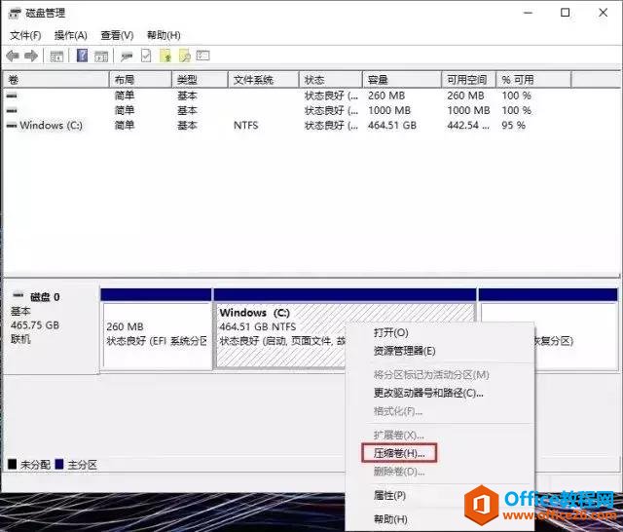Viewport: 623px width, 532px height.
Task: Click the 磁盘 0 disk icon
Action: [18, 295]
